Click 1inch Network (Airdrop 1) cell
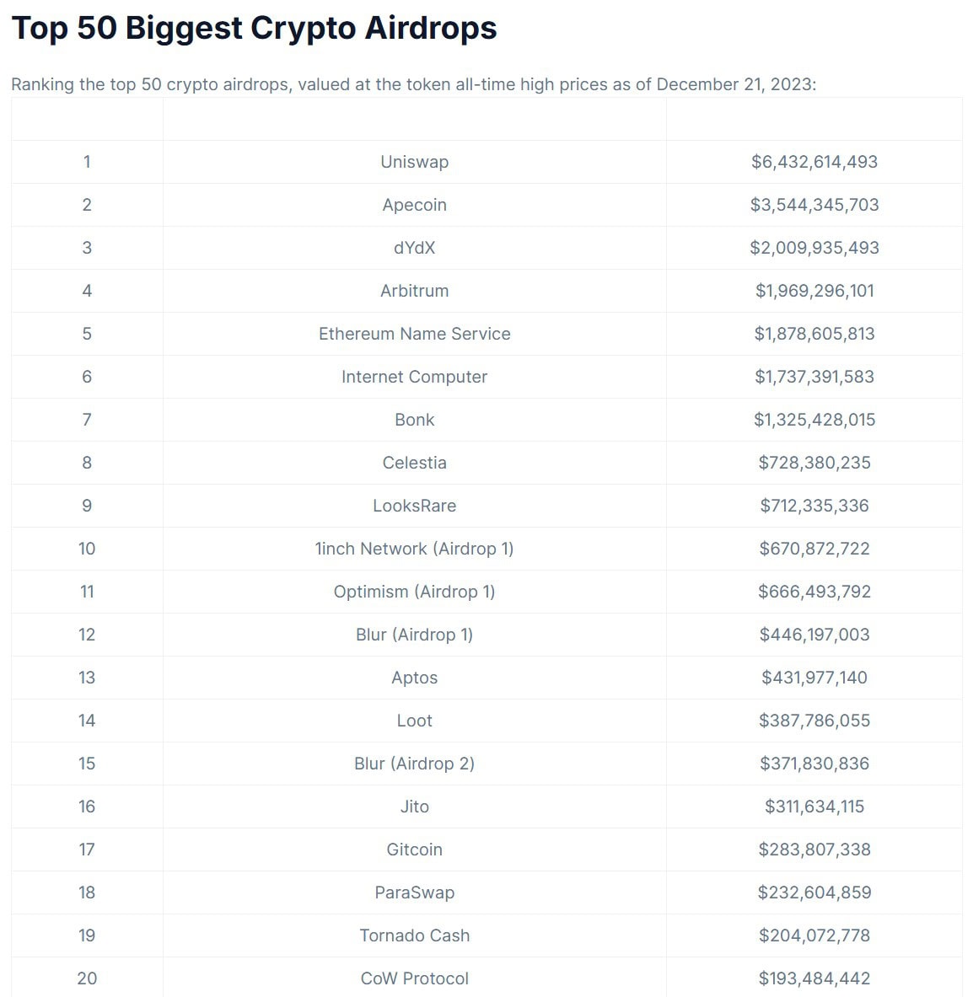Image resolution: width=973 pixels, height=997 pixels. tap(414, 549)
